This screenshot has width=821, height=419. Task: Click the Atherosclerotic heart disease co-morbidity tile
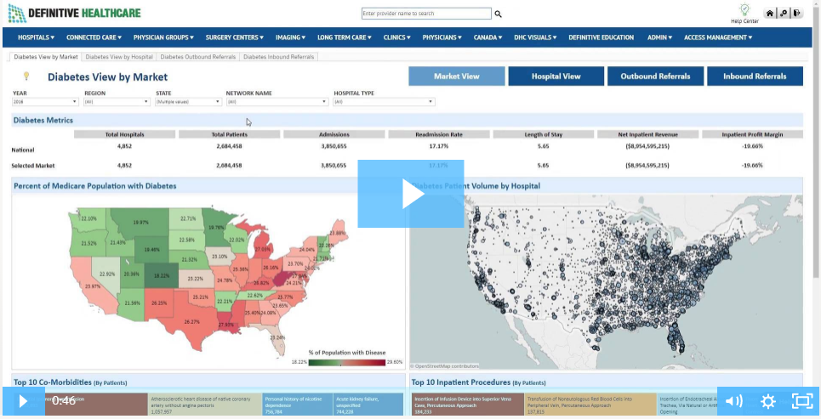tap(205, 405)
